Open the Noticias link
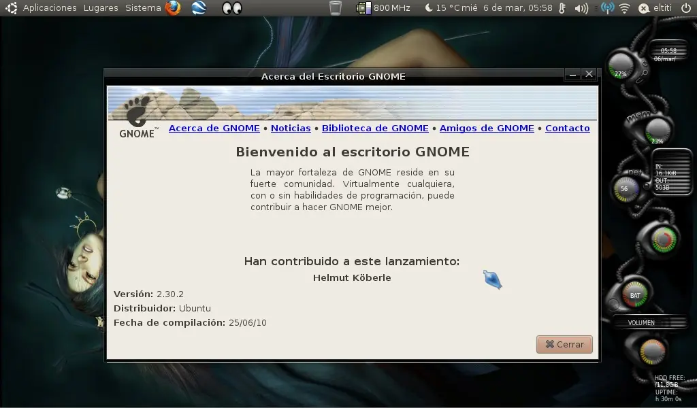The width and height of the screenshot is (697, 408). [291, 129]
